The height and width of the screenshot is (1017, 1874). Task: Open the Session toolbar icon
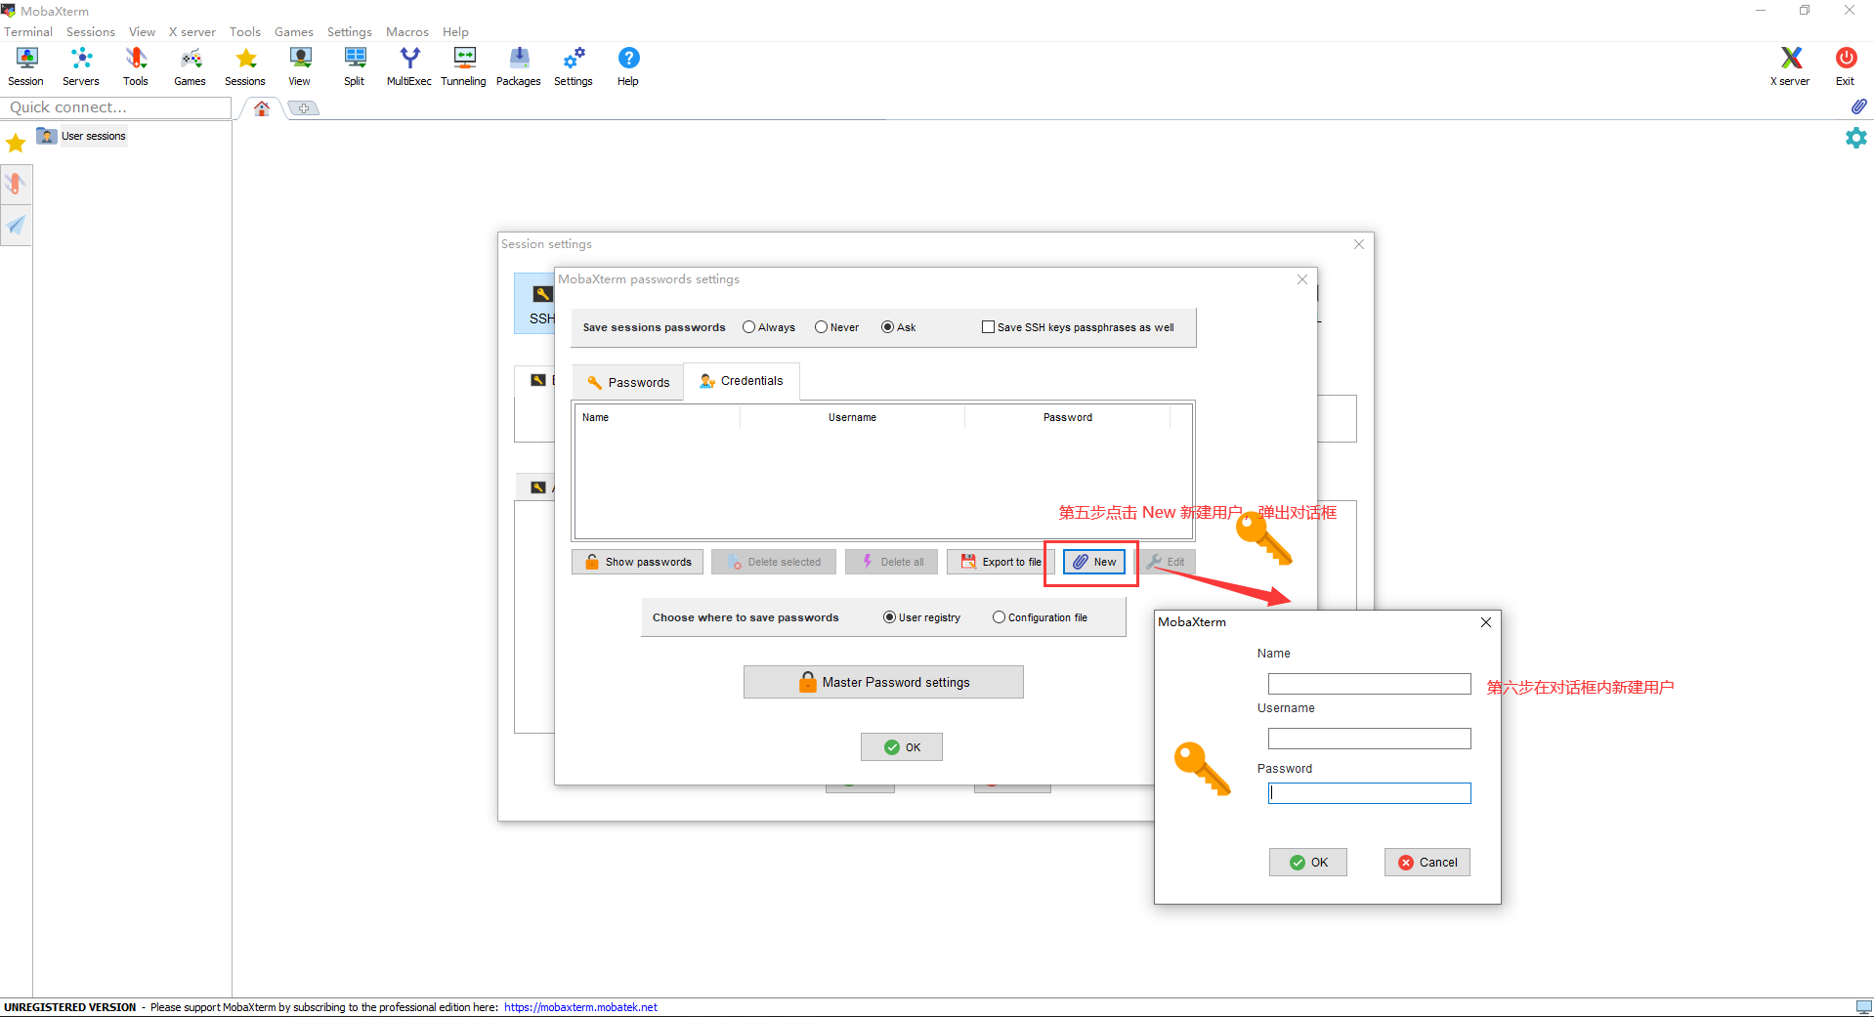pyautogui.click(x=26, y=66)
